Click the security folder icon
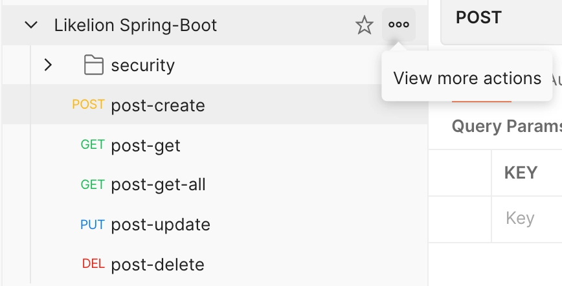Screen dimensions: 562x286 (94, 65)
